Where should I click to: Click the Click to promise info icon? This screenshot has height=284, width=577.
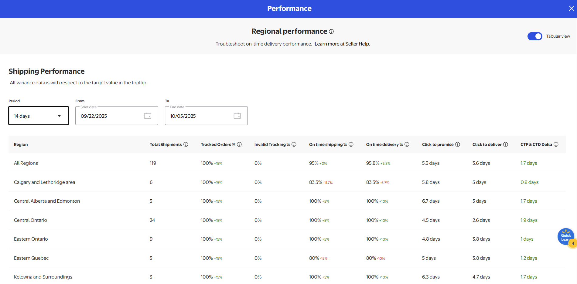tap(458, 144)
